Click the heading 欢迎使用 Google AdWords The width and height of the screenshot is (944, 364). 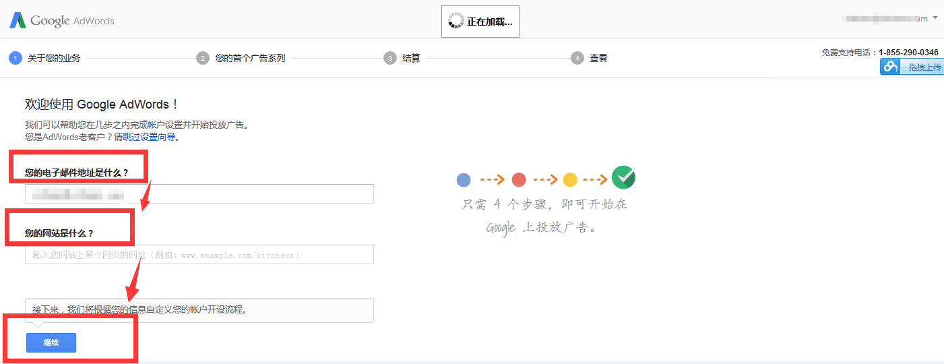click(x=102, y=104)
